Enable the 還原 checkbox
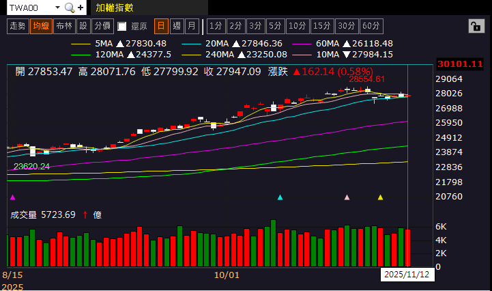The height and width of the screenshot is (291, 492). pos(122,27)
